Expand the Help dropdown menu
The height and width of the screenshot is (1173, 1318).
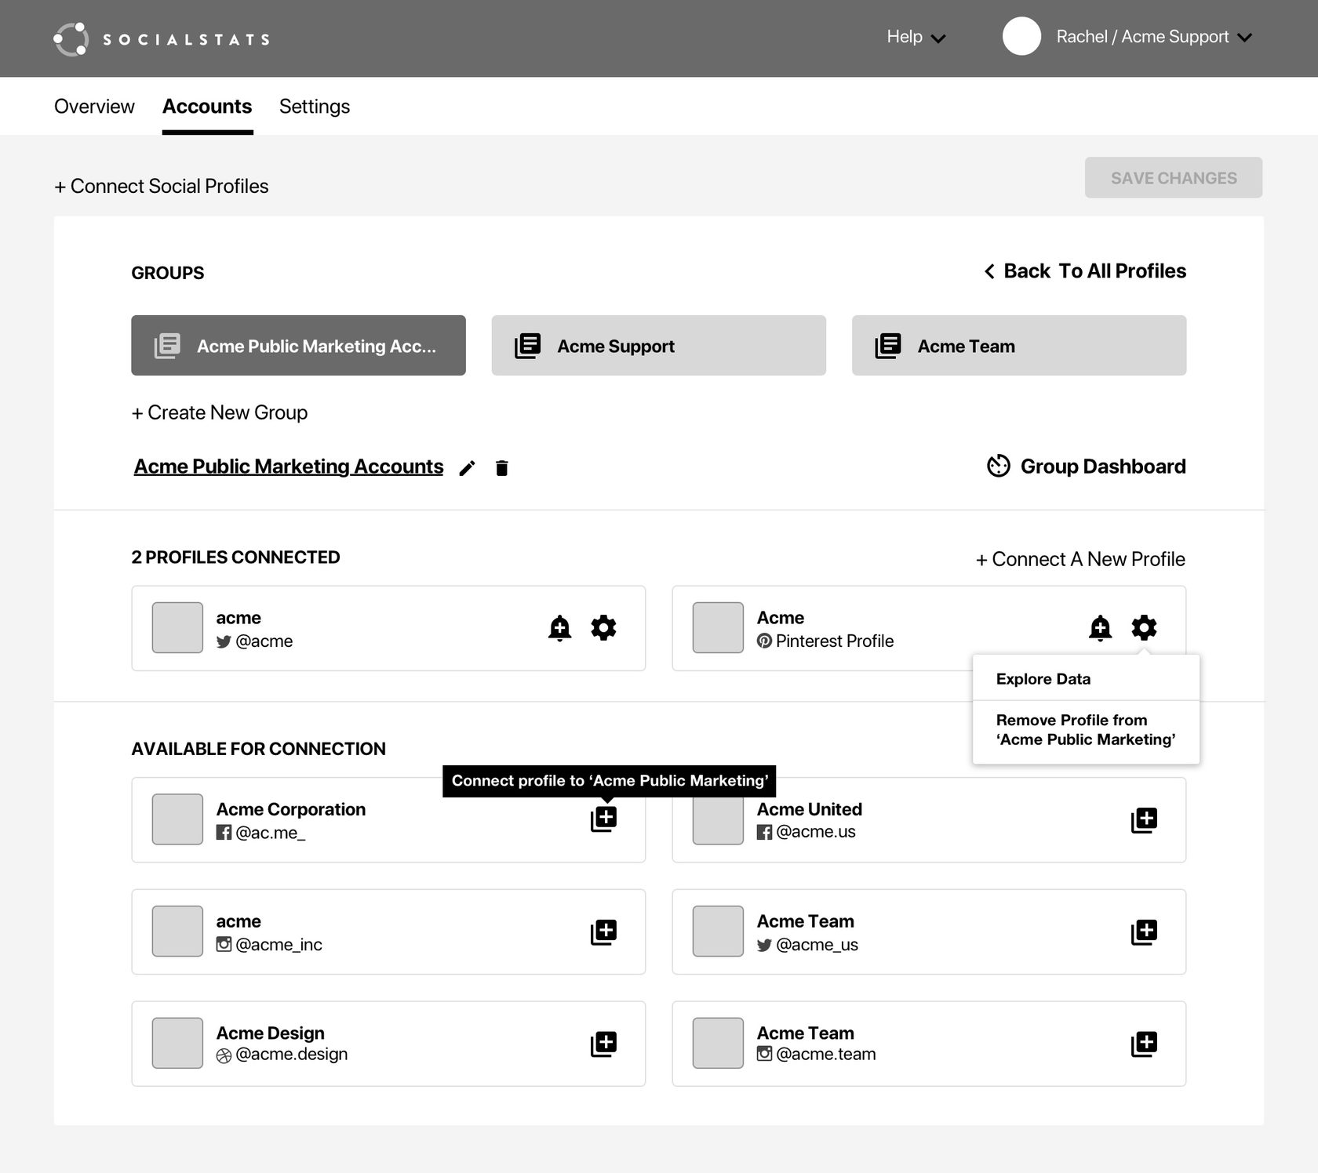pyautogui.click(x=916, y=38)
